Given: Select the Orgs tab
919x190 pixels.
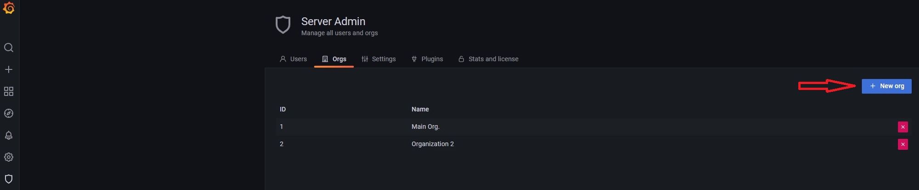Looking at the screenshot, I should pyautogui.click(x=334, y=59).
